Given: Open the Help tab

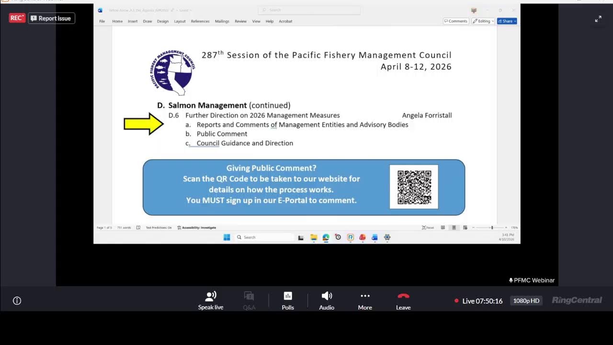Looking at the screenshot, I should tap(270, 22).
